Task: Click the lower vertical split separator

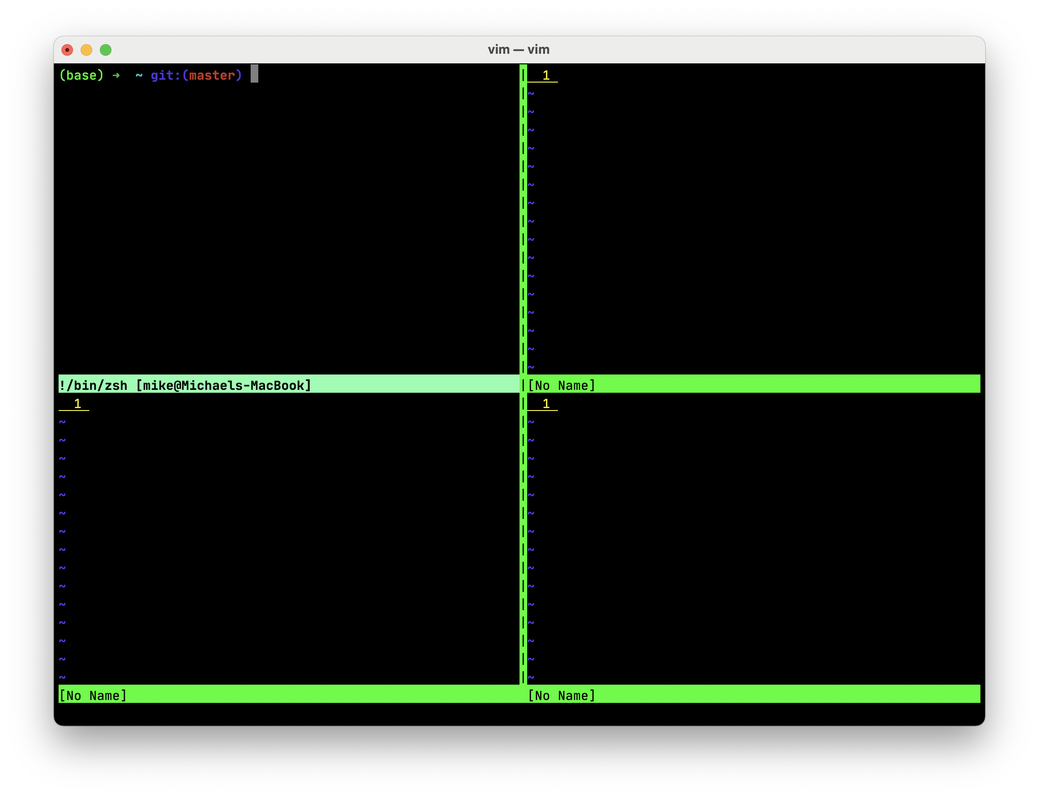Action: (x=523, y=538)
